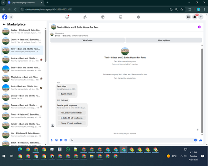The width and height of the screenshot is (208, 166).
Task: Go back from Marketplace using arrow
Action: point(4,24)
